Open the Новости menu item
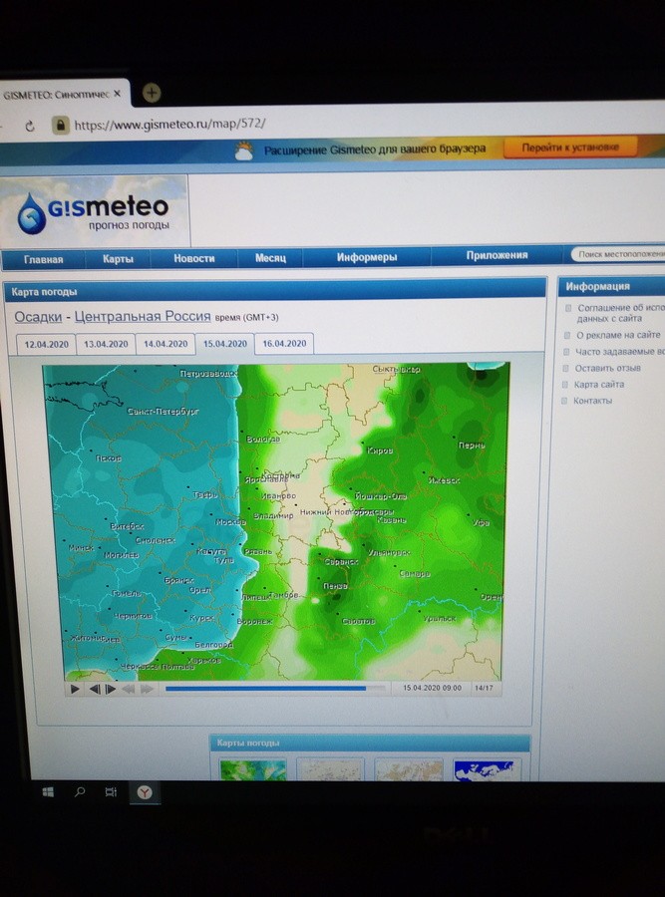 pyautogui.click(x=193, y=258)
